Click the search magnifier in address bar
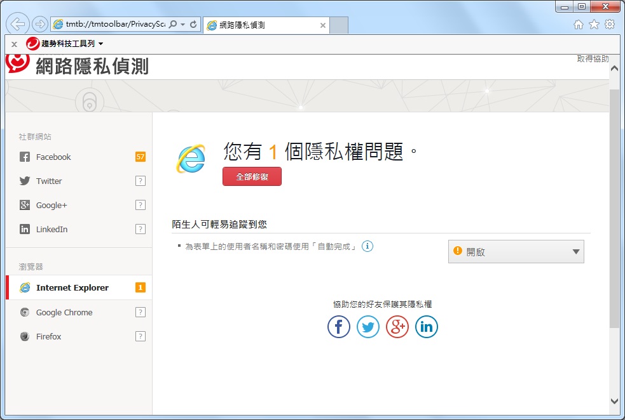The width and height of the screenshot is (625, 420). click(x=172, y=24)
